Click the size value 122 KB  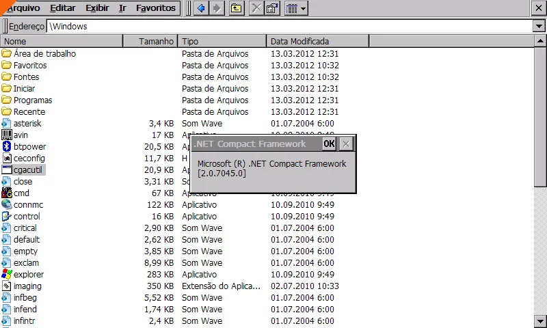pos(160,204)
